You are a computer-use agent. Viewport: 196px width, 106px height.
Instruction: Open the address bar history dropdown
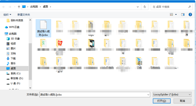click(x=138, y=7)
